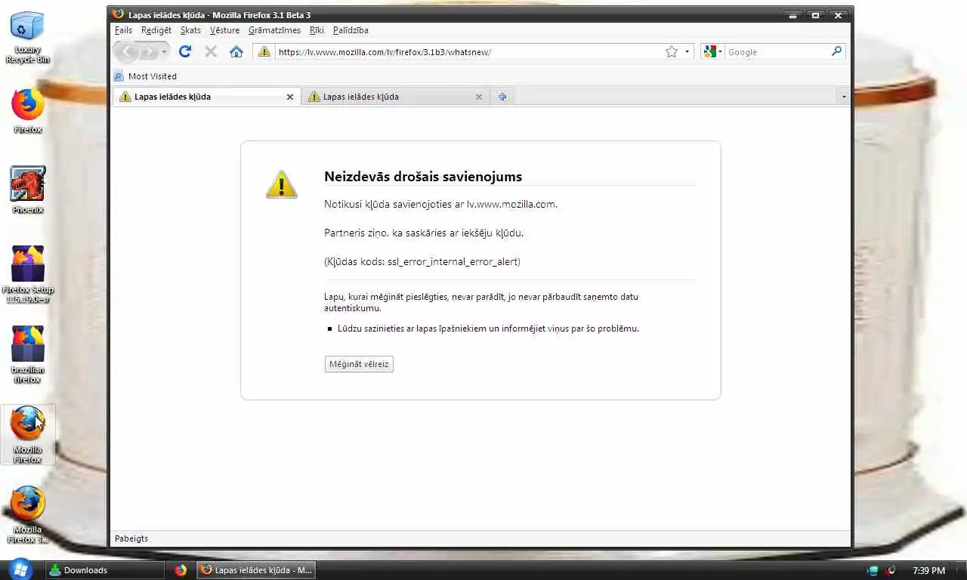Screen dimensions: 967x580
Task: Click the Mēģināt vēlreiz button
Action: 359,364
